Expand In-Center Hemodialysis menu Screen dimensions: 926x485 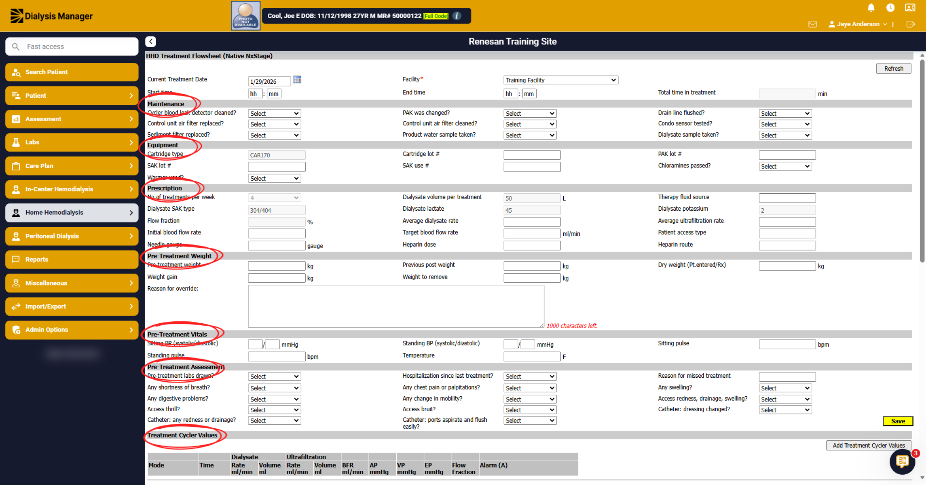tap(72, 189)
